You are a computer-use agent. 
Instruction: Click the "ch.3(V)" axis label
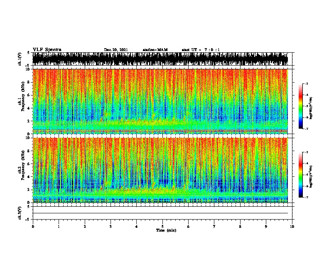20,213
